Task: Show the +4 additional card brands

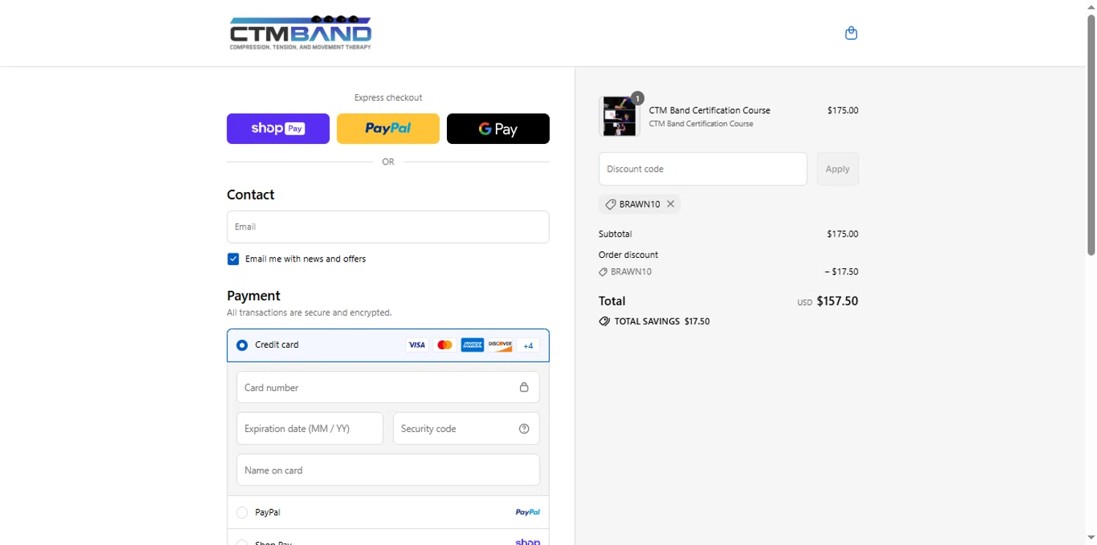Action: point(528,346)
